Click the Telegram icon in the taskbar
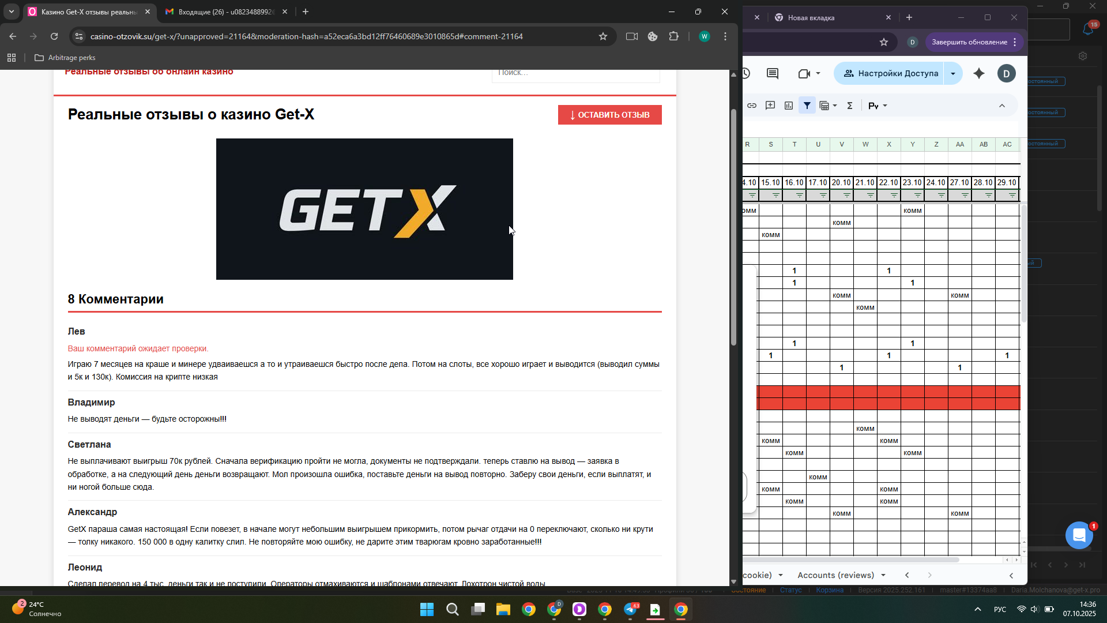Image resolution: width=1107 pixels, height=623 pixels. click(x=630, y=610)
